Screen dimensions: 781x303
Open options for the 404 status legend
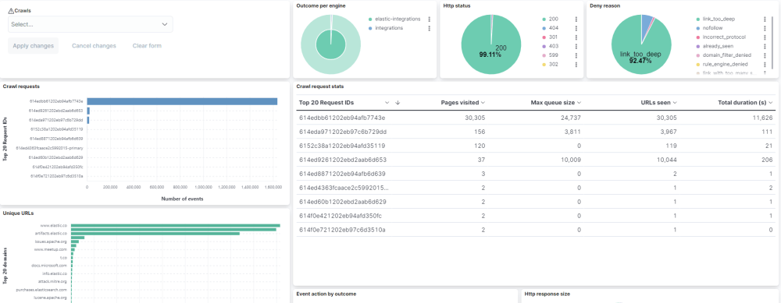pos(576,28)
